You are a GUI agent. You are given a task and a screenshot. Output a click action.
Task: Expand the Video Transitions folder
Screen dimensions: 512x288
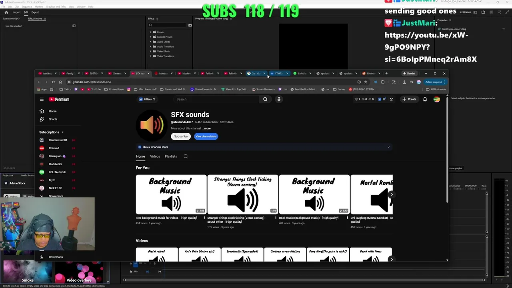click(x=150, y=56)
